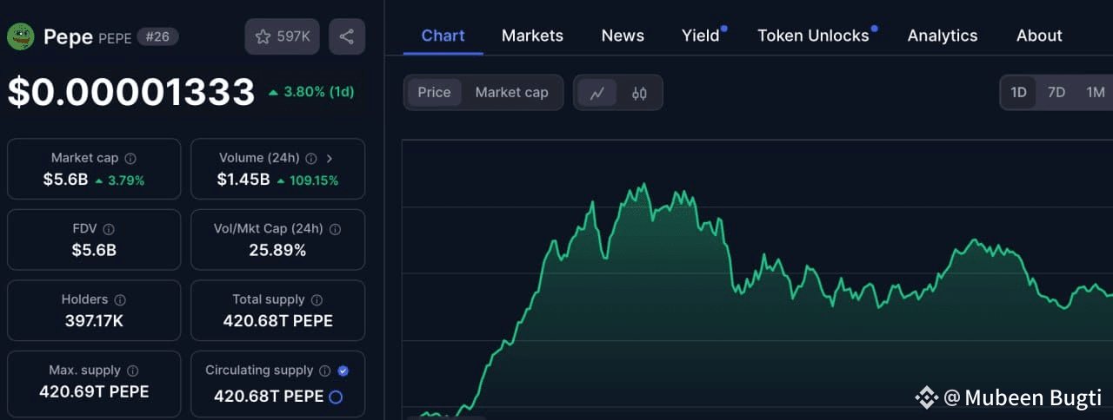
Task: Click the PEPE ticker symbol text
Action: click(115, 38)
